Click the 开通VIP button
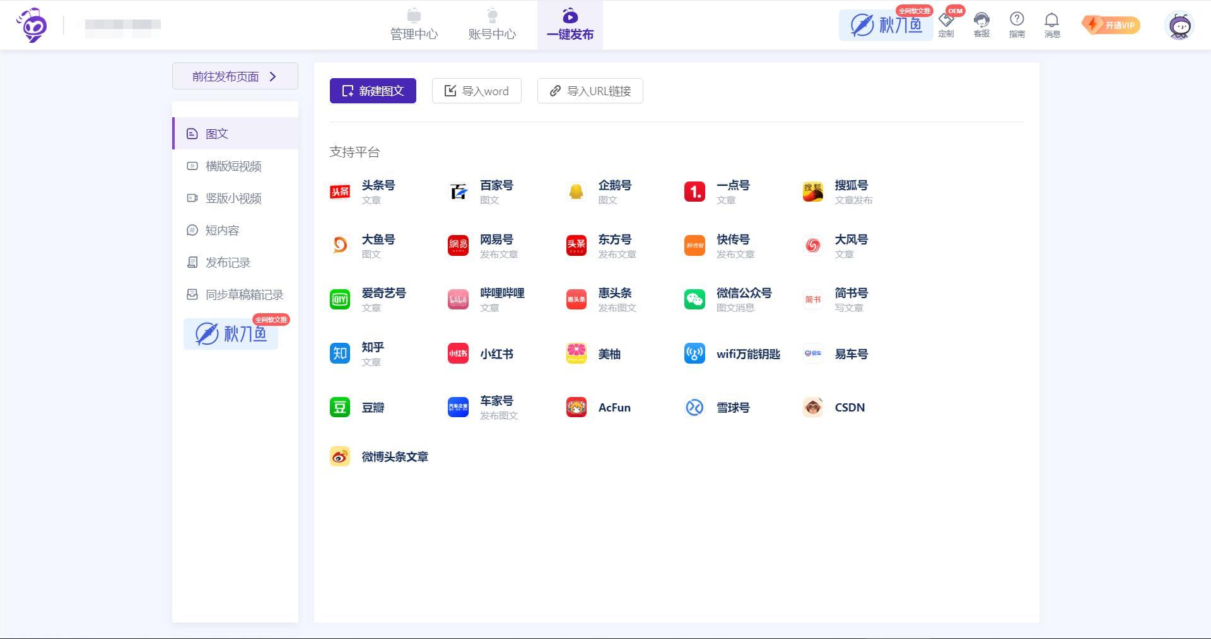 (x=1111, y=25)
